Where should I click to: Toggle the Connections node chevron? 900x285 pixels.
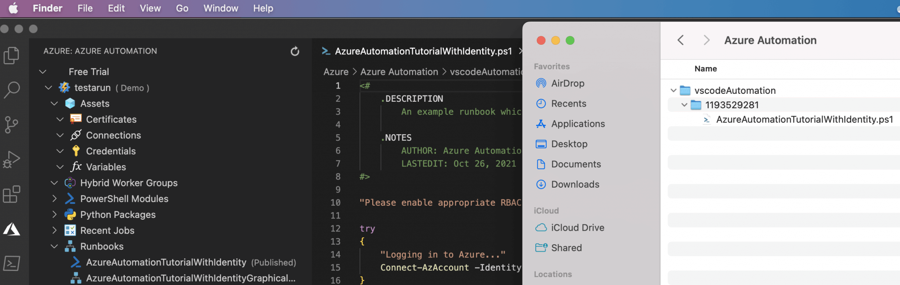click(60, 135)
